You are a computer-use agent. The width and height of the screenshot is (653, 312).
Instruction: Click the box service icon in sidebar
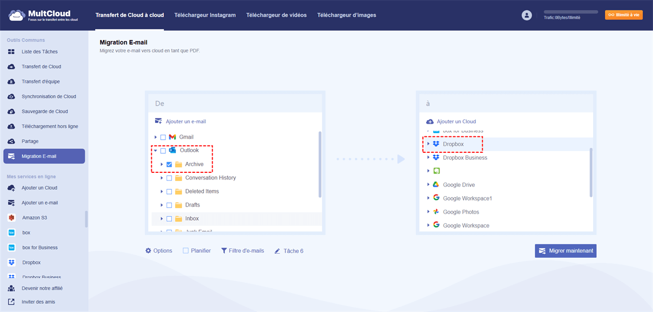click(11, 233)
